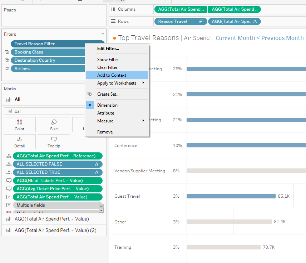This screenshot has height=263, width=306.
Task: Choose Edit Filter... from the context menu
Action: (x=108, y=49)
